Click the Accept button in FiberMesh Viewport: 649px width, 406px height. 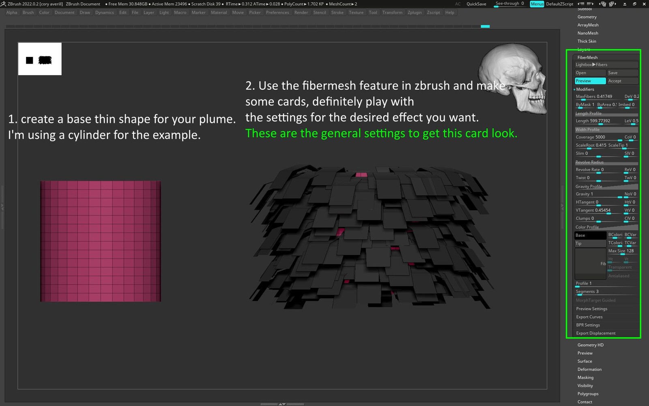coord(622,81)
